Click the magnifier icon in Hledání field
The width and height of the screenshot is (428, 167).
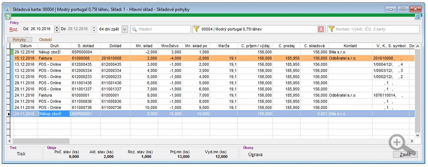134,29
